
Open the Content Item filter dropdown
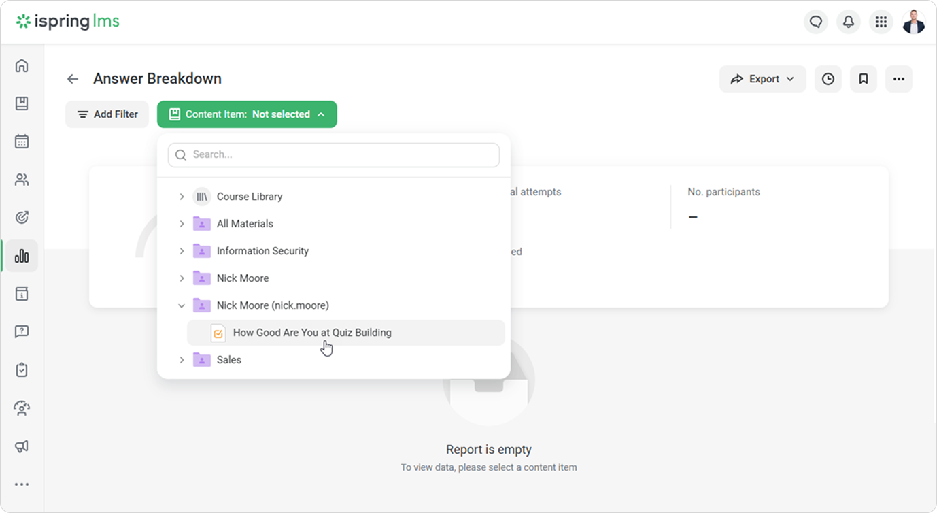pos(247,114)
